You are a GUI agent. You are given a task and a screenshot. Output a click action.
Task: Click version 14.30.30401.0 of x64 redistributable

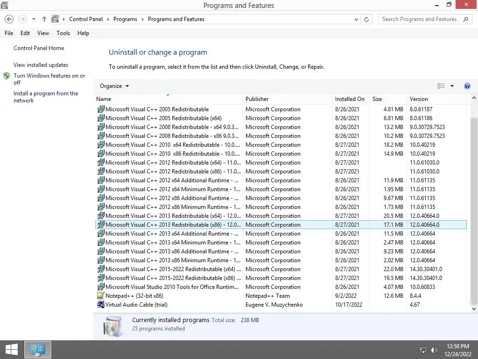pyautogui.click(x=426, y=269)
